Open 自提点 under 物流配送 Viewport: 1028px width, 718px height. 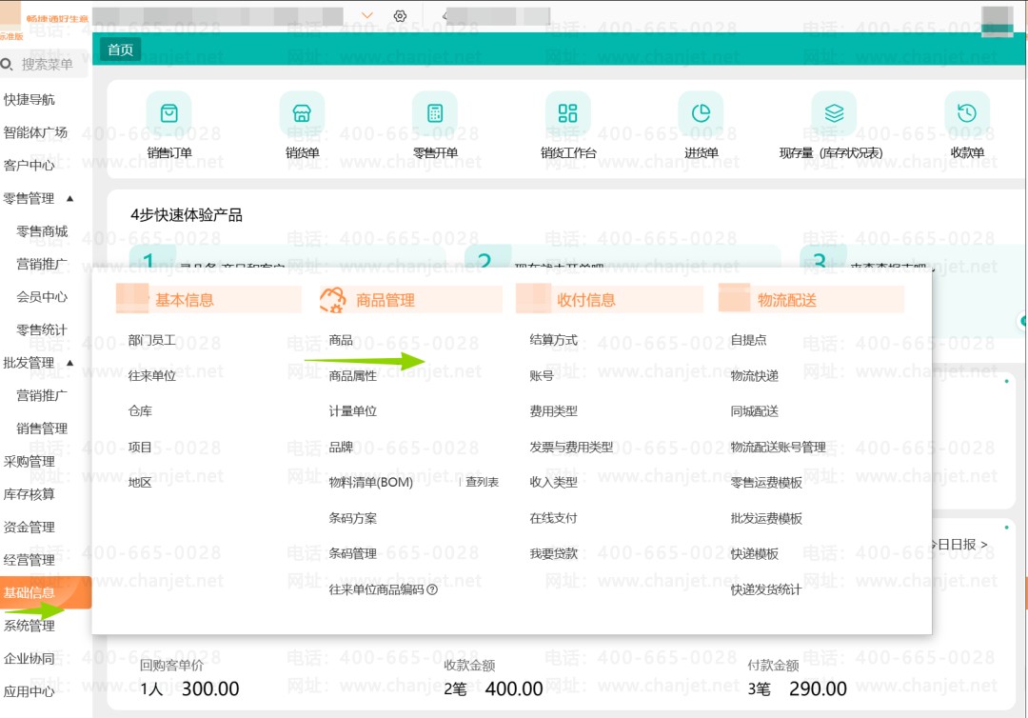coord(749,340)
